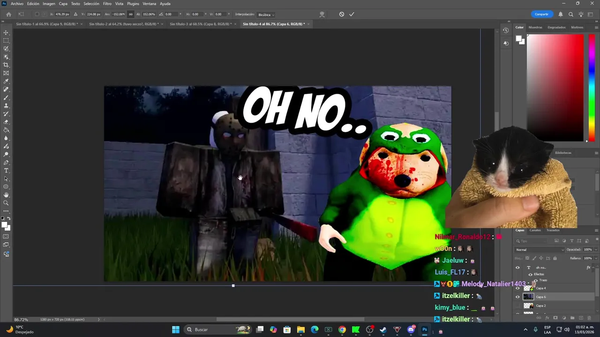
Task: Select the Eyedropper tool
Action: (6, 81)
